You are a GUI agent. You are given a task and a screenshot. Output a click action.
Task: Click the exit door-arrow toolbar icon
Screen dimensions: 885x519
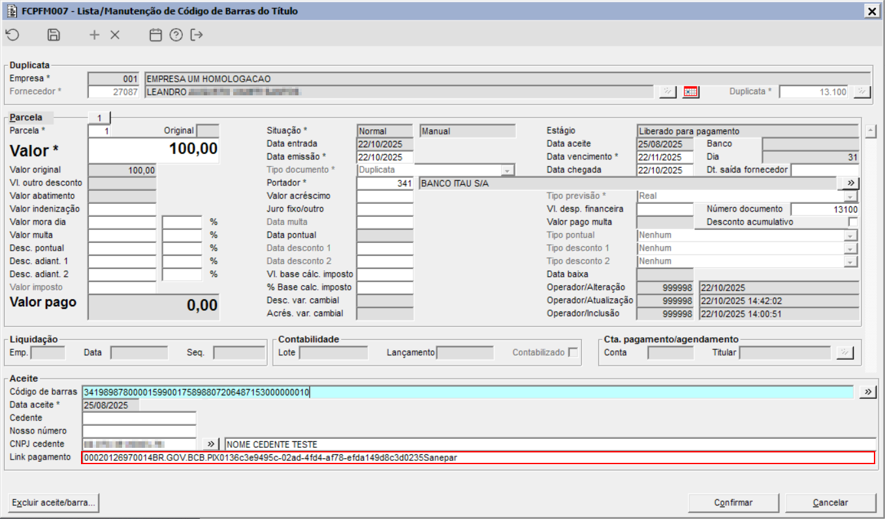[x=197, y=35]
